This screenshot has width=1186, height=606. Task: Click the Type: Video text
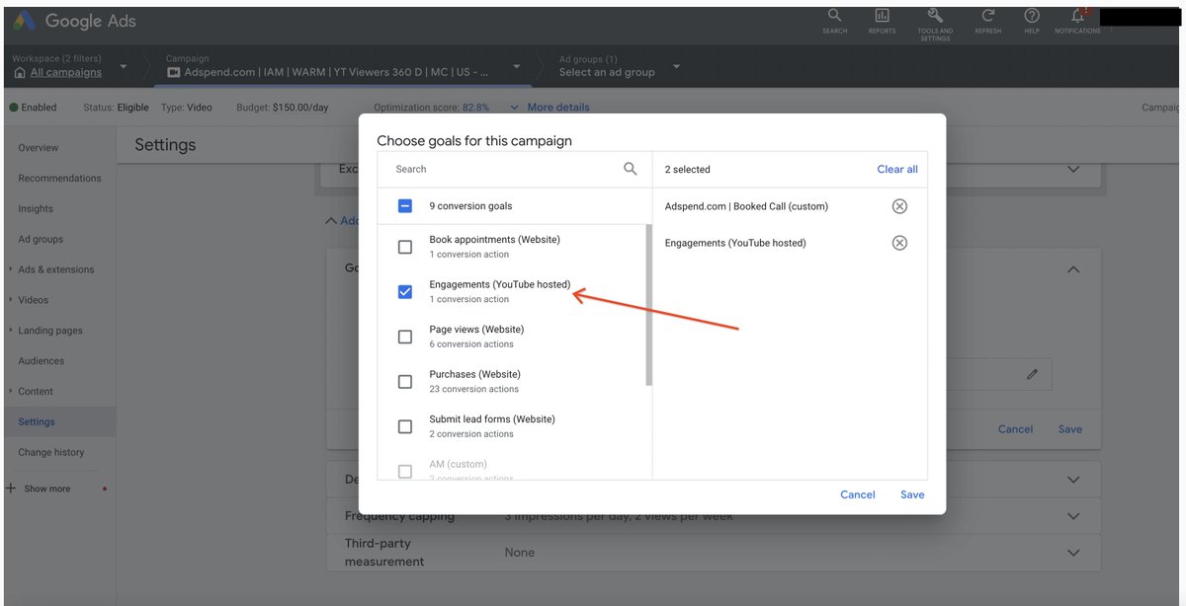click(187, 108)
